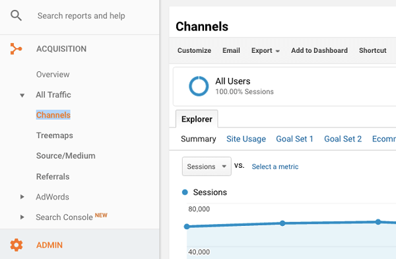This screenshot has width=396, height=259.
Task: Click the 80,000 axis label
Action: coord(199,209)
